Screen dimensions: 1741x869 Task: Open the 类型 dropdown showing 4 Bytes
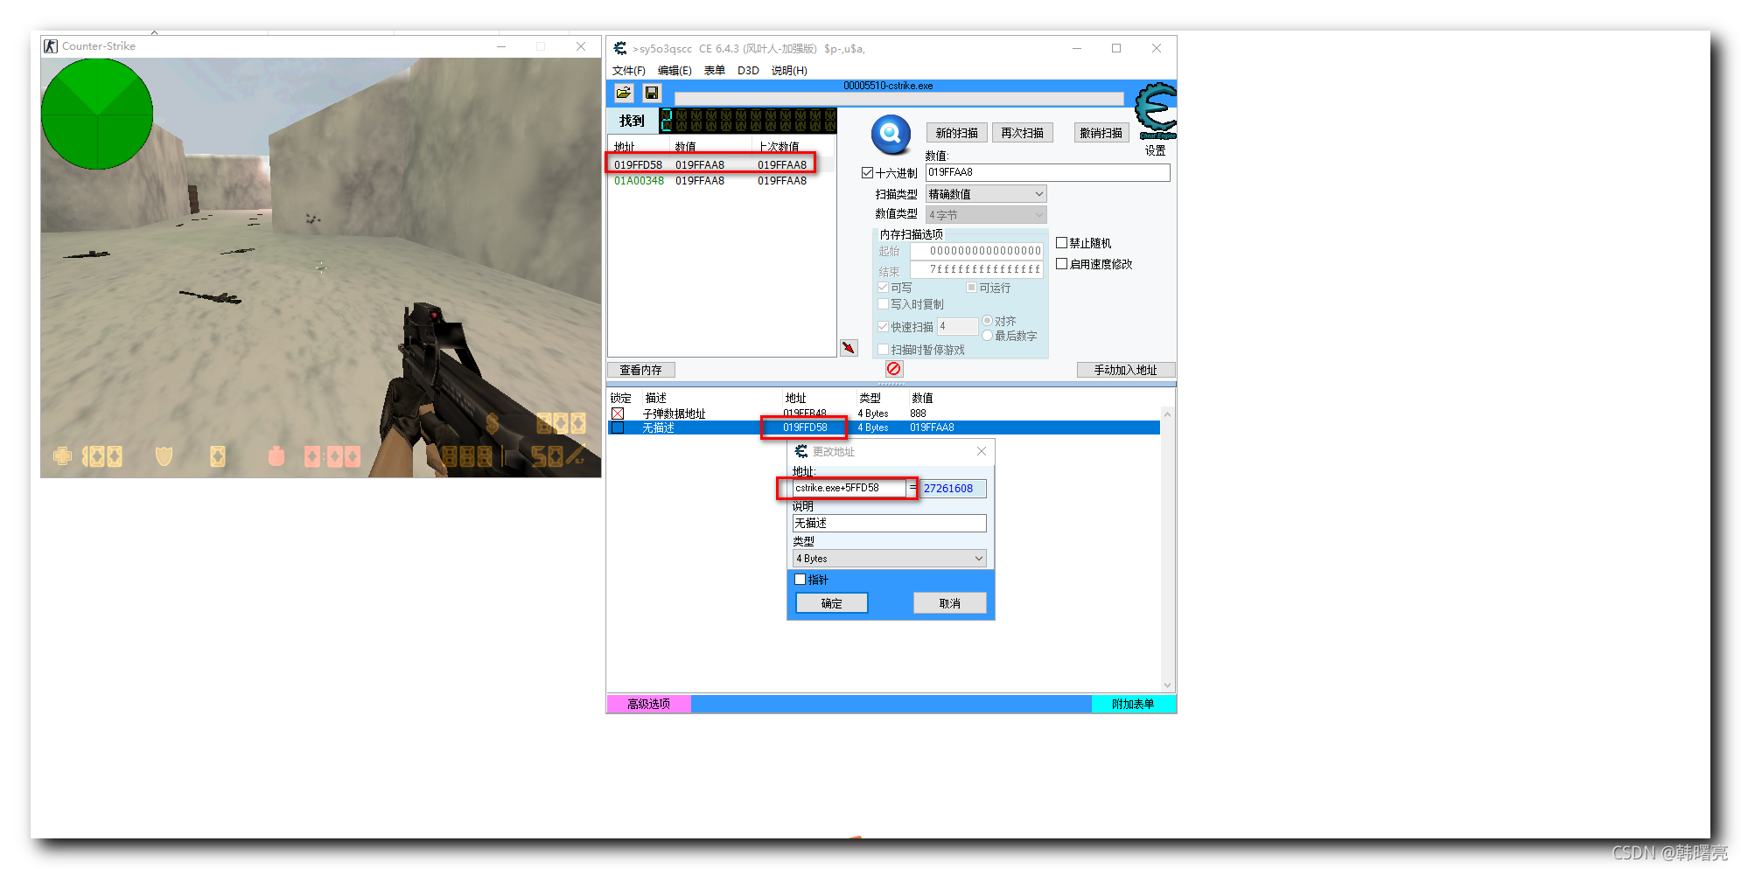tap(890, 559)
